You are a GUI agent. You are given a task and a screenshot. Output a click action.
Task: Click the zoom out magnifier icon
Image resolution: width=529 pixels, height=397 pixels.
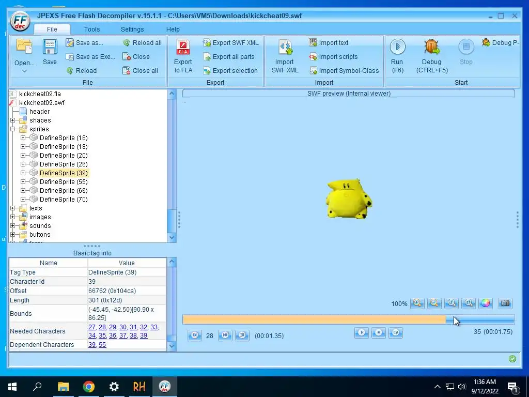[x=434, y=303]
